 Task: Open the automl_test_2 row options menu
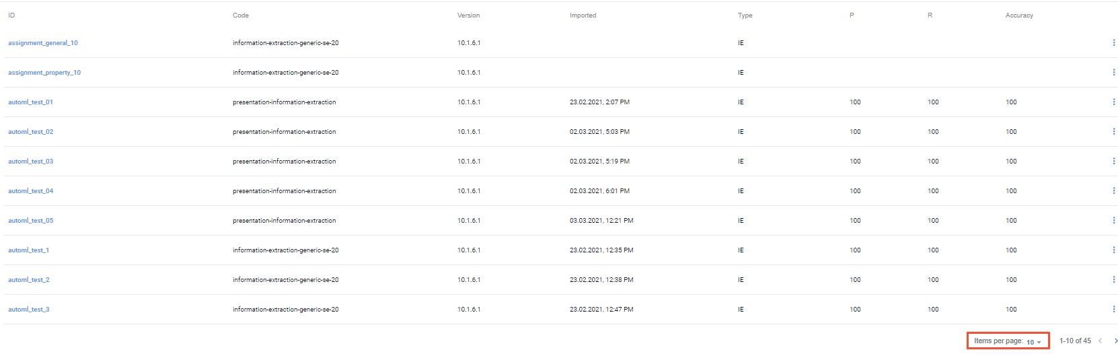click(x=1113, y=280)
